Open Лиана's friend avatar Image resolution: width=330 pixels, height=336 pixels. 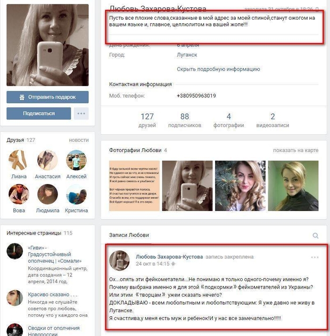click(x=19, y=160)
